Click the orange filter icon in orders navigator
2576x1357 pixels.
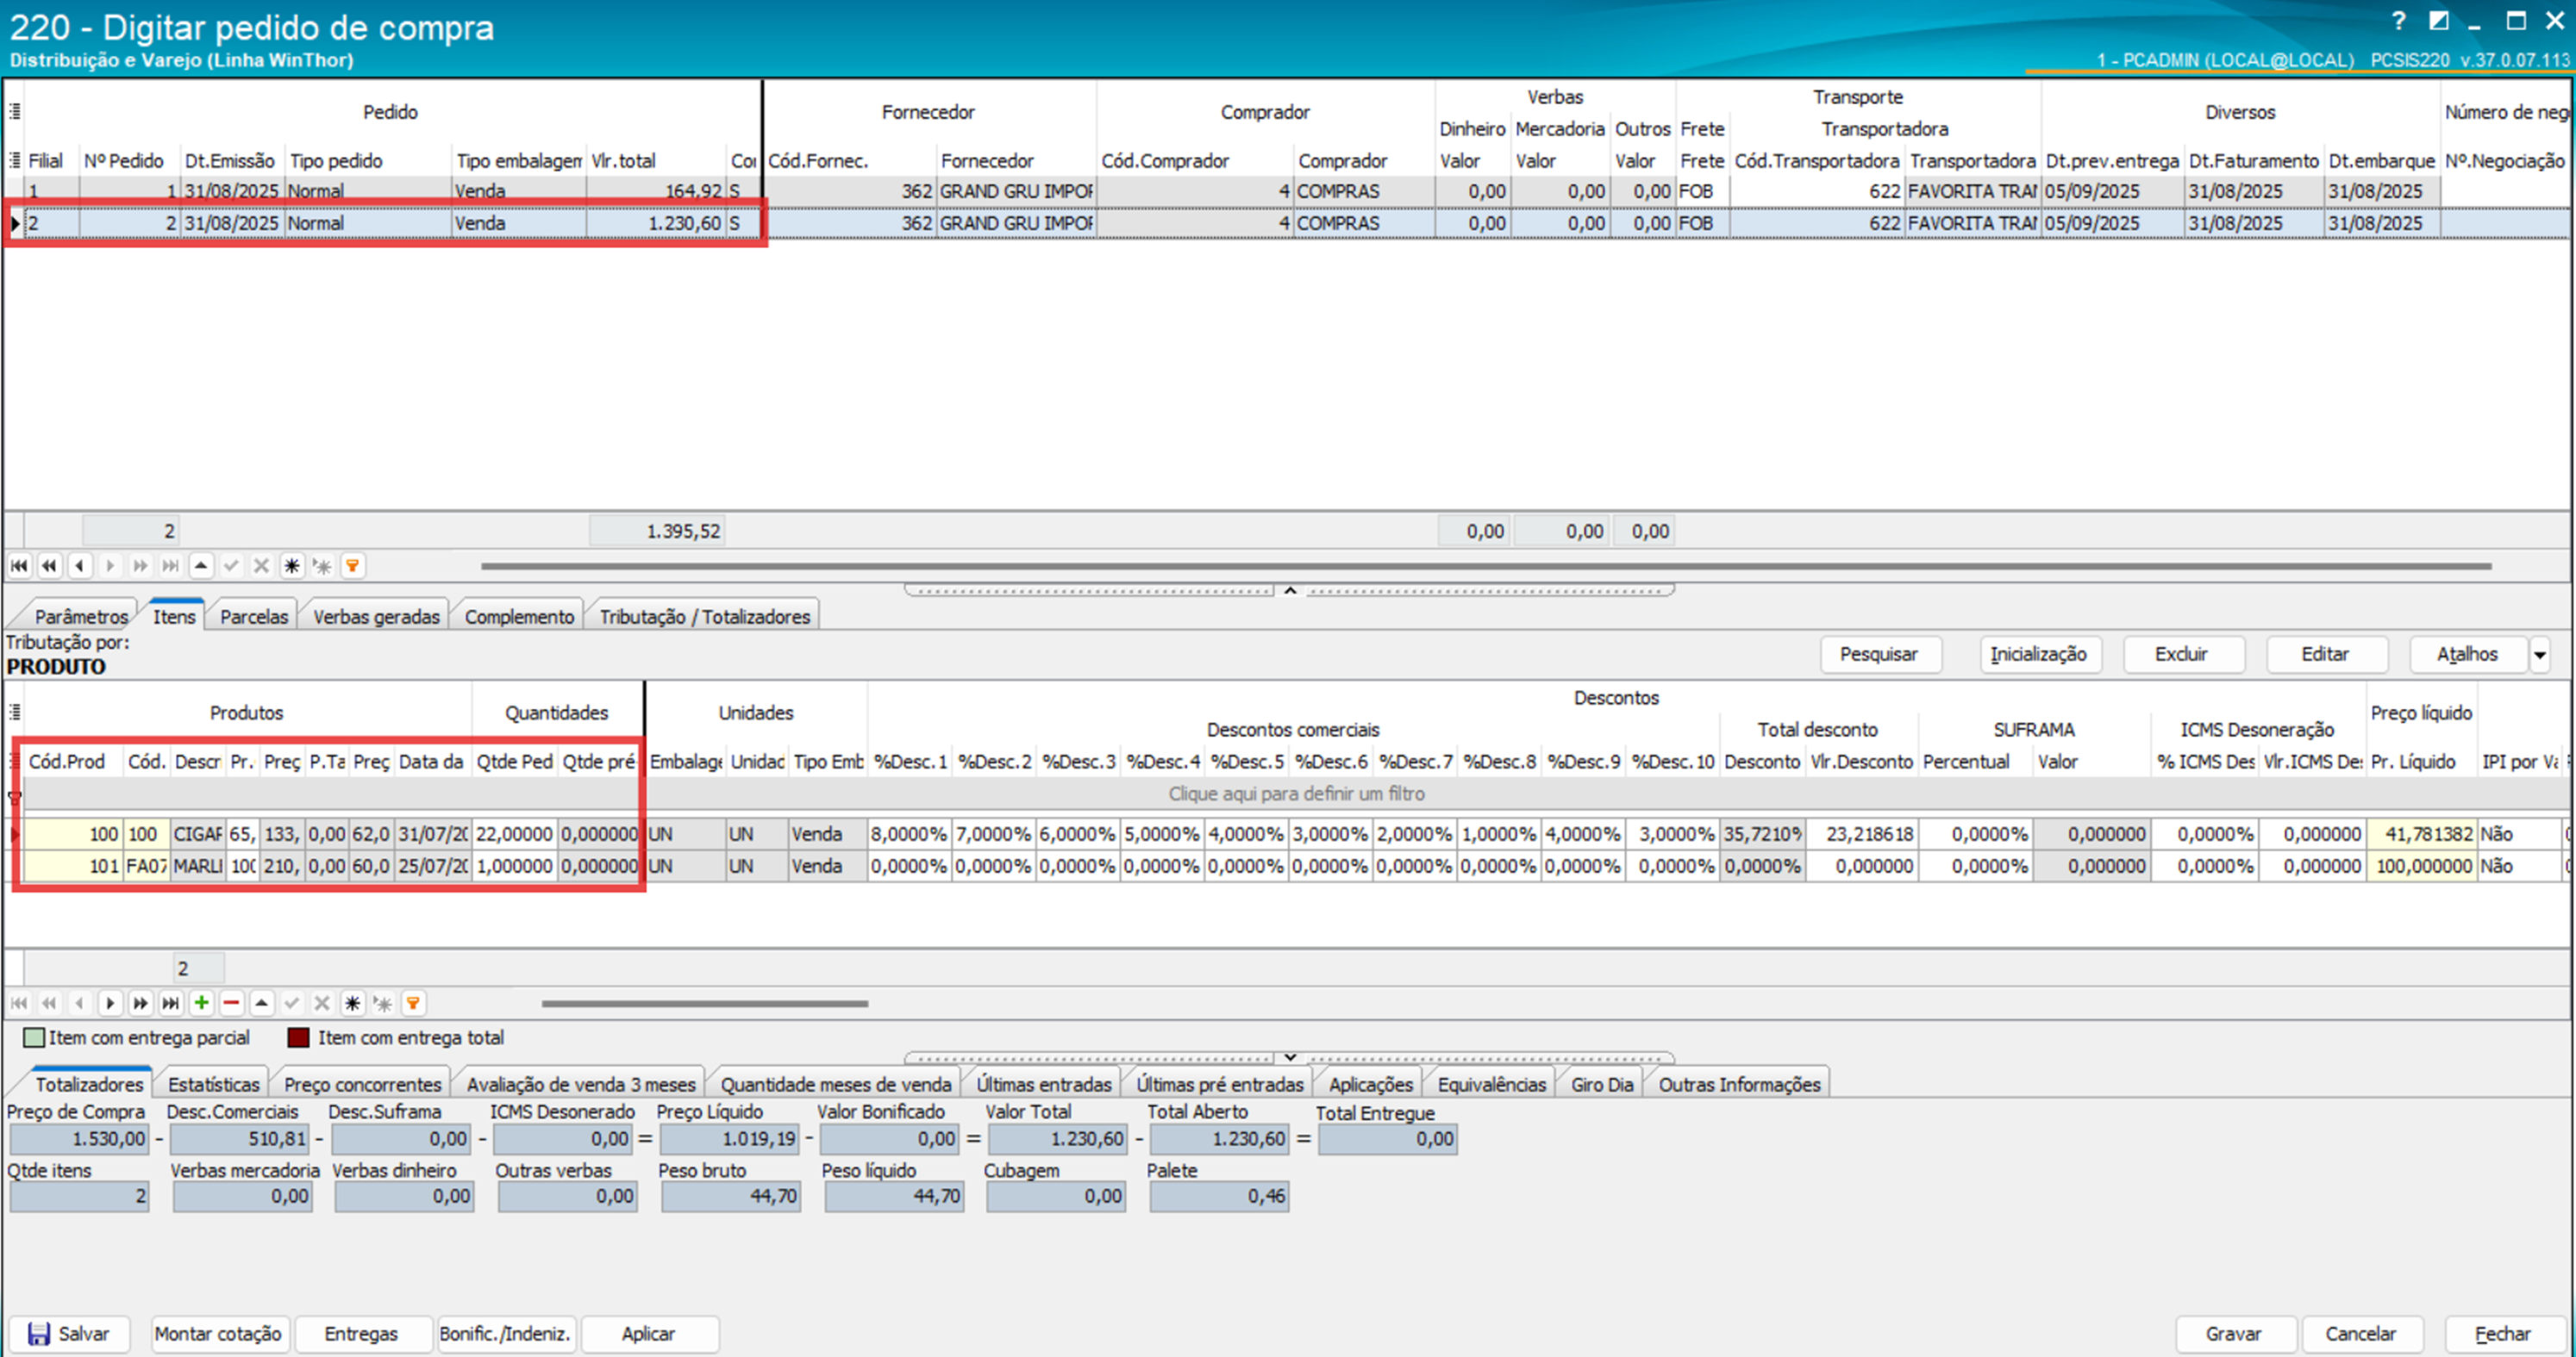point(352,565)
